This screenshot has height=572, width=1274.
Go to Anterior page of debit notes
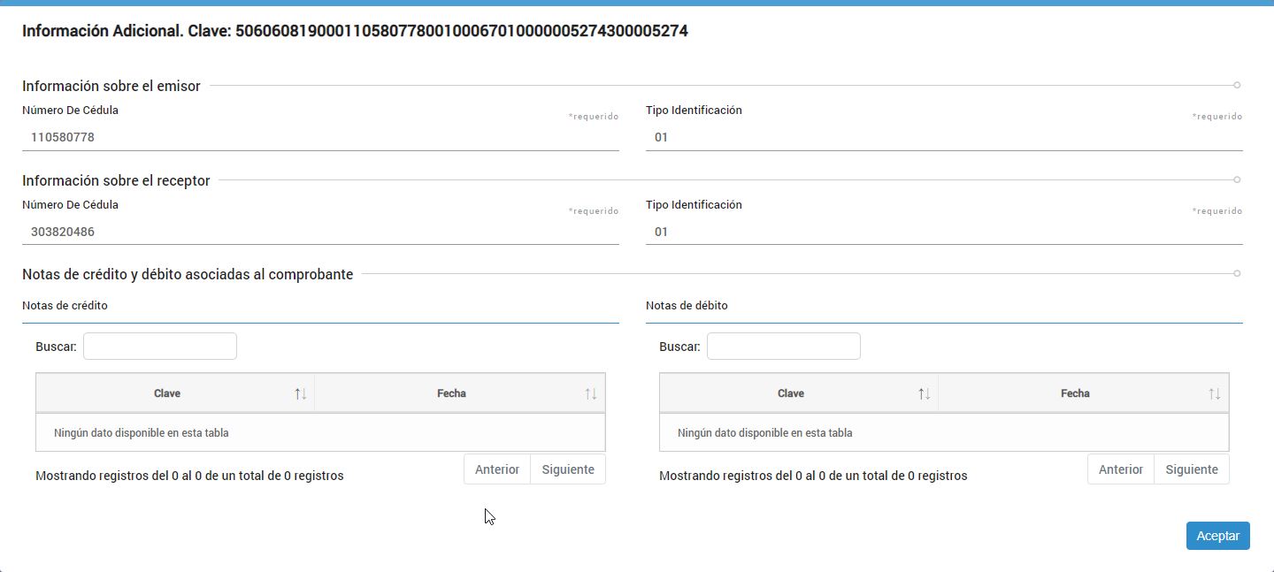tap(1121, 469)
